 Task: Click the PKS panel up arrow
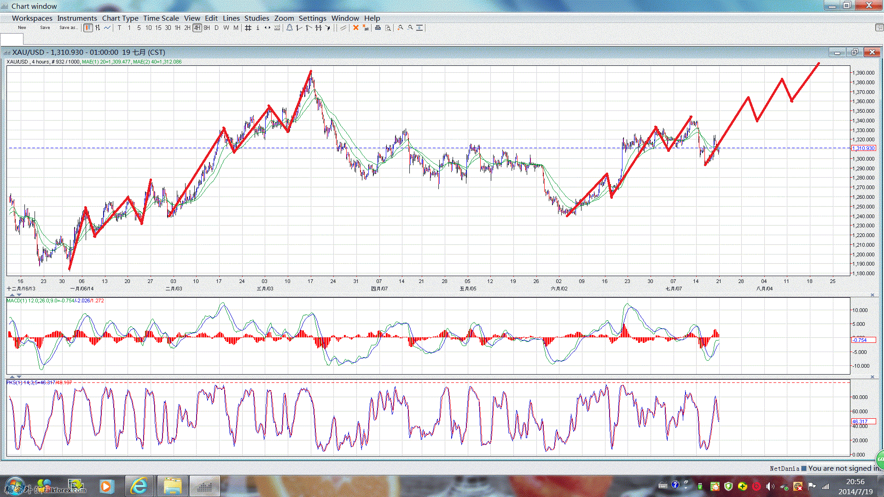click(x=12, y=376)
